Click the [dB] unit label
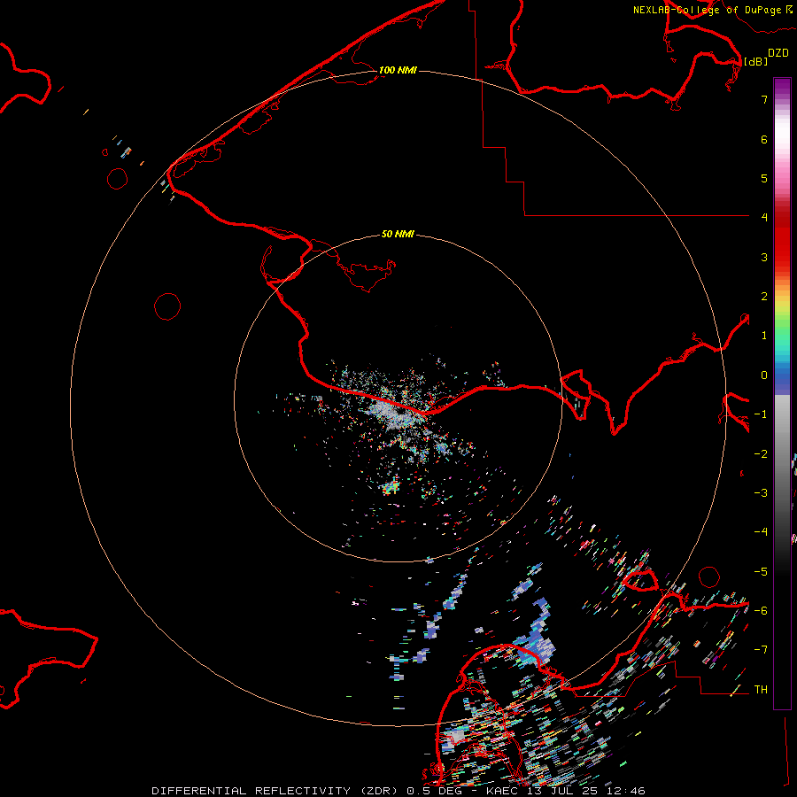This screenshot has height=797, width=797. point(756,61)
